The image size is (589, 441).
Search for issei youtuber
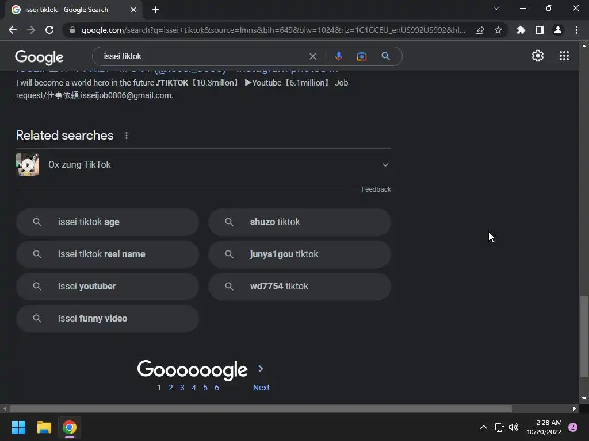[x=108, y=286]
